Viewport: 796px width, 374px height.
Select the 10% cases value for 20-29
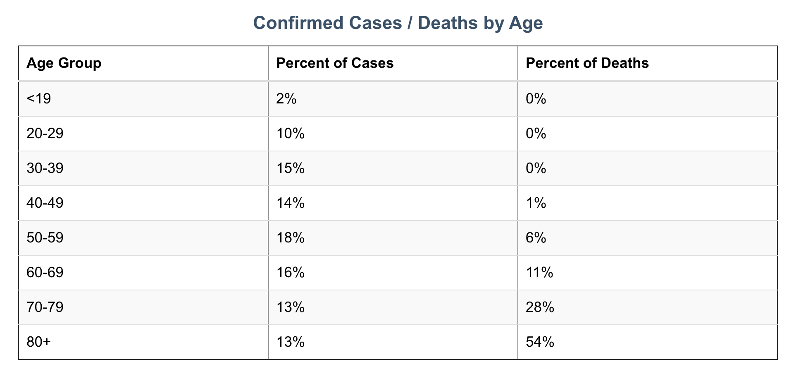coord(290,133)
